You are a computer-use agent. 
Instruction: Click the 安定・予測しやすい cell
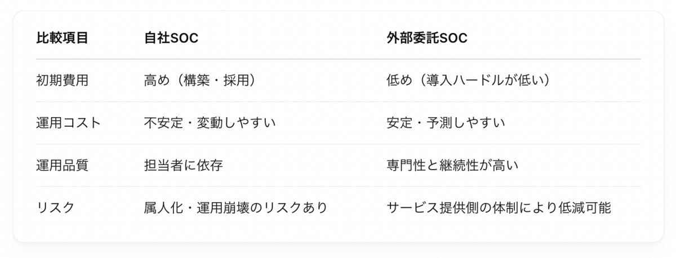[446, 123]
